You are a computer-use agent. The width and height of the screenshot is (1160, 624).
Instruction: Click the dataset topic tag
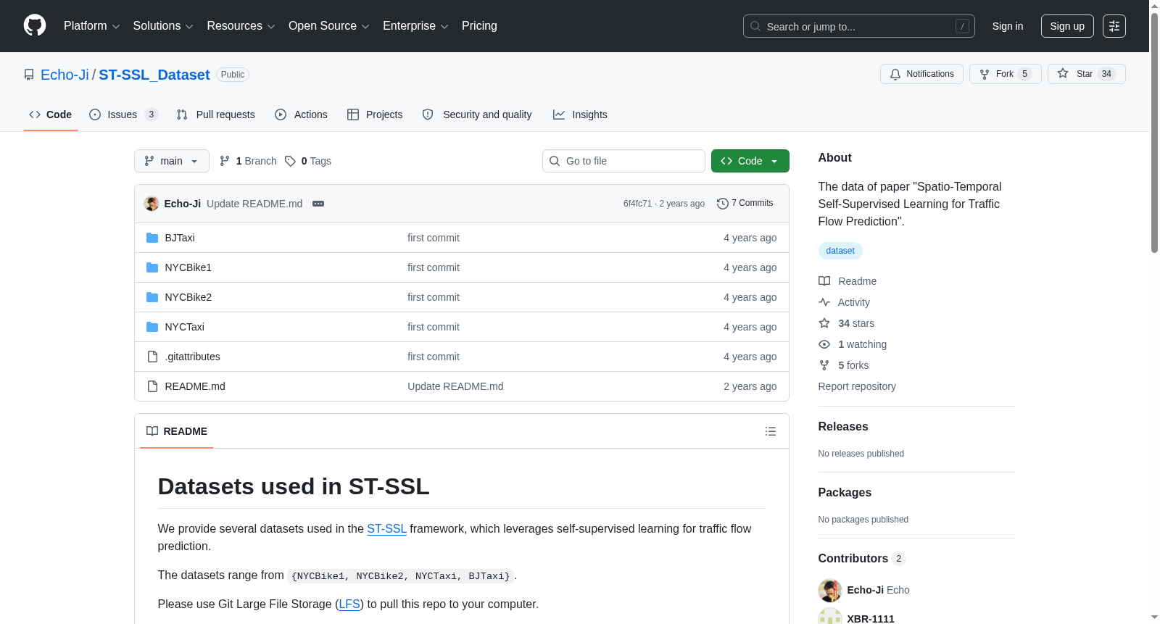pyautogui.click(x=840, y=251)
